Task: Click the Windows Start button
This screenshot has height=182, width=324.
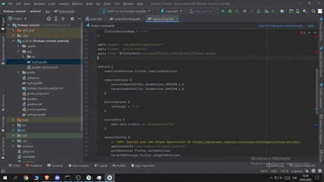Action: 5,177
